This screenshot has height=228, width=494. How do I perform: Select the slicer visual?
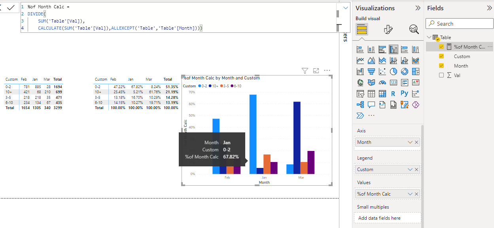pos(360,94)
